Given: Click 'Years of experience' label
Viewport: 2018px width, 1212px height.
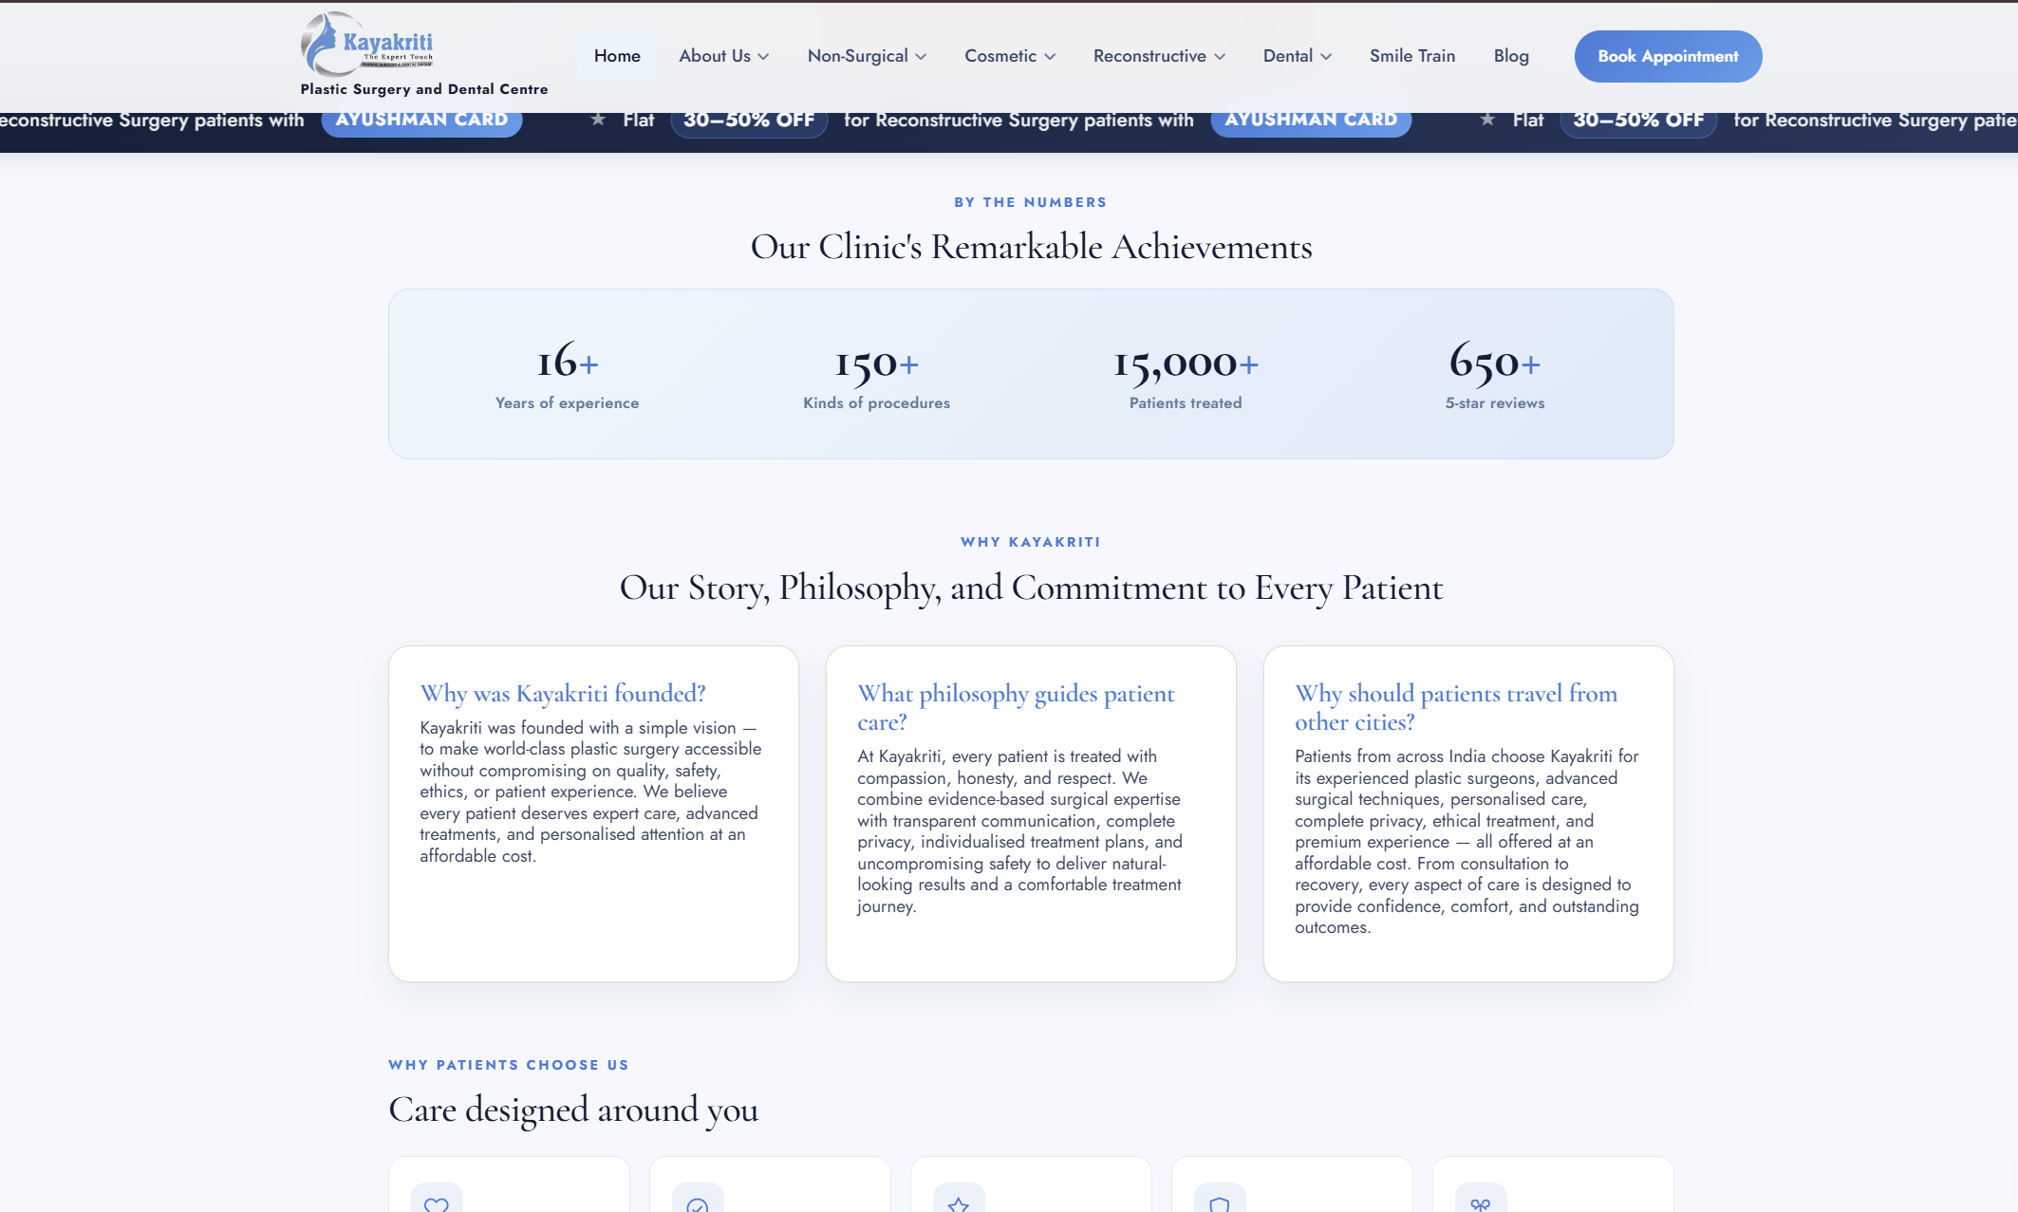Looking at the screenshot, I should click(568, 403).
